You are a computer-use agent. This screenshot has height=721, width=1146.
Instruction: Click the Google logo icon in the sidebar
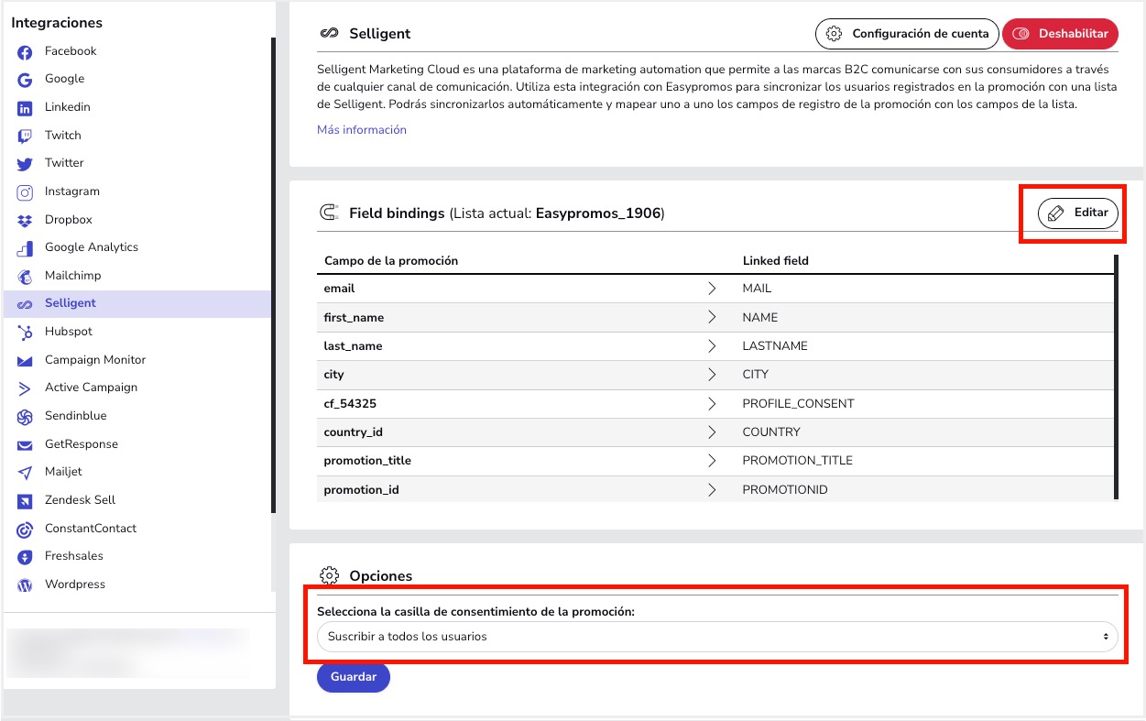coord(26,80)
